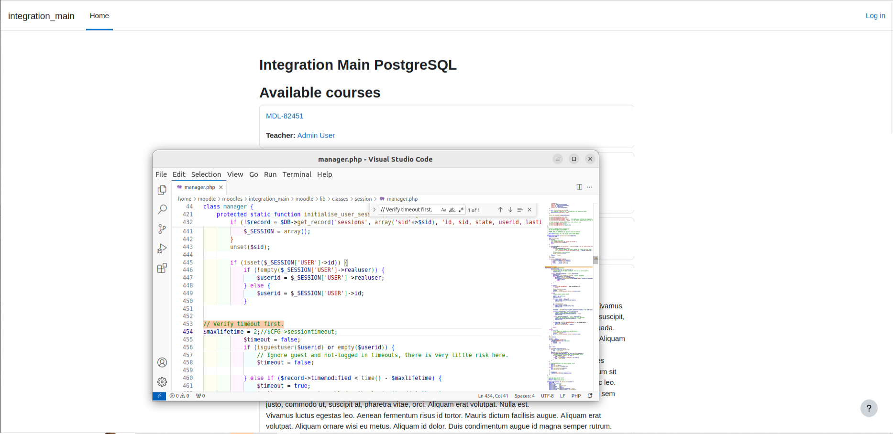Split the editor to the right

(x=579, y=187)
